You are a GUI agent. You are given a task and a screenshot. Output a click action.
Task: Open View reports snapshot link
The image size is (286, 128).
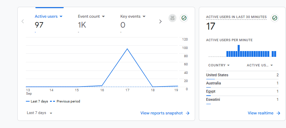pyautogui.click(x=161, y=113)
